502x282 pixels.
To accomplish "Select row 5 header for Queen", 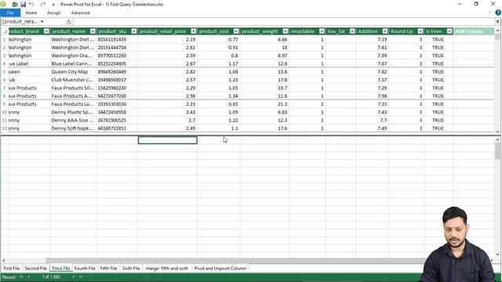I will point(4,71).
